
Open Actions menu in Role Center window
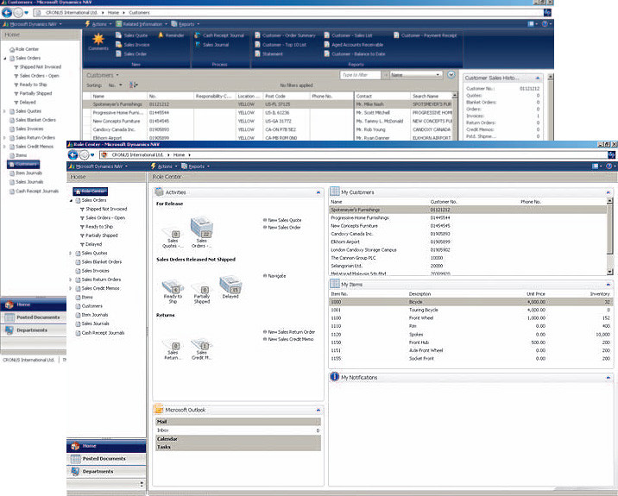164,166
